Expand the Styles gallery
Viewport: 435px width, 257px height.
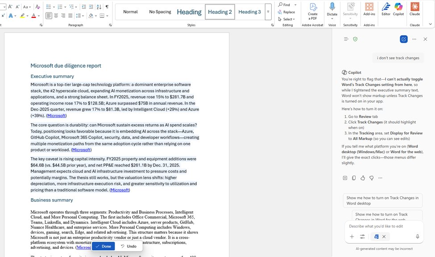click(x=268, y=12)
